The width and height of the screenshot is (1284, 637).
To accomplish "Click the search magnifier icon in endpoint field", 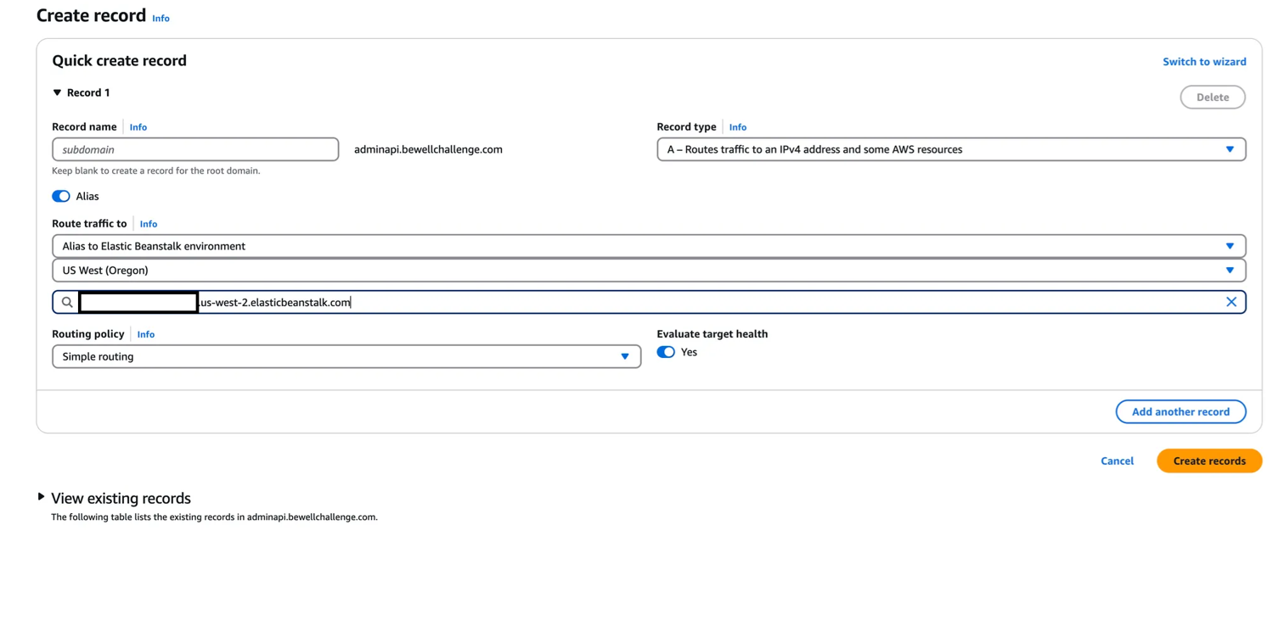I will tap(67, 302).
